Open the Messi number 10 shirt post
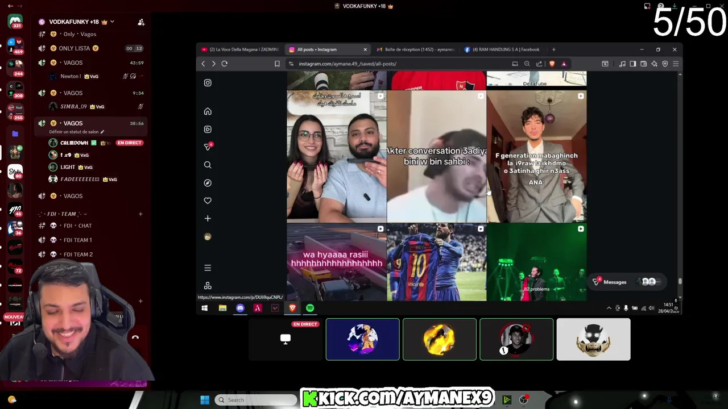Viewport: 728px width, 409px height. [437, 262]
